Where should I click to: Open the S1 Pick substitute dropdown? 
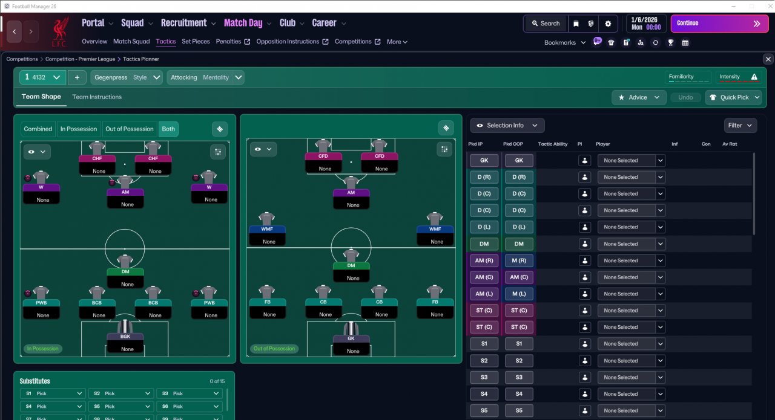click(x=53, y=393)
